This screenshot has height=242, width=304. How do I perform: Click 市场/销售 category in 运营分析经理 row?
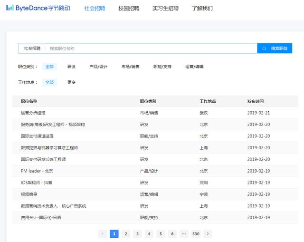[x=149, y=113]
